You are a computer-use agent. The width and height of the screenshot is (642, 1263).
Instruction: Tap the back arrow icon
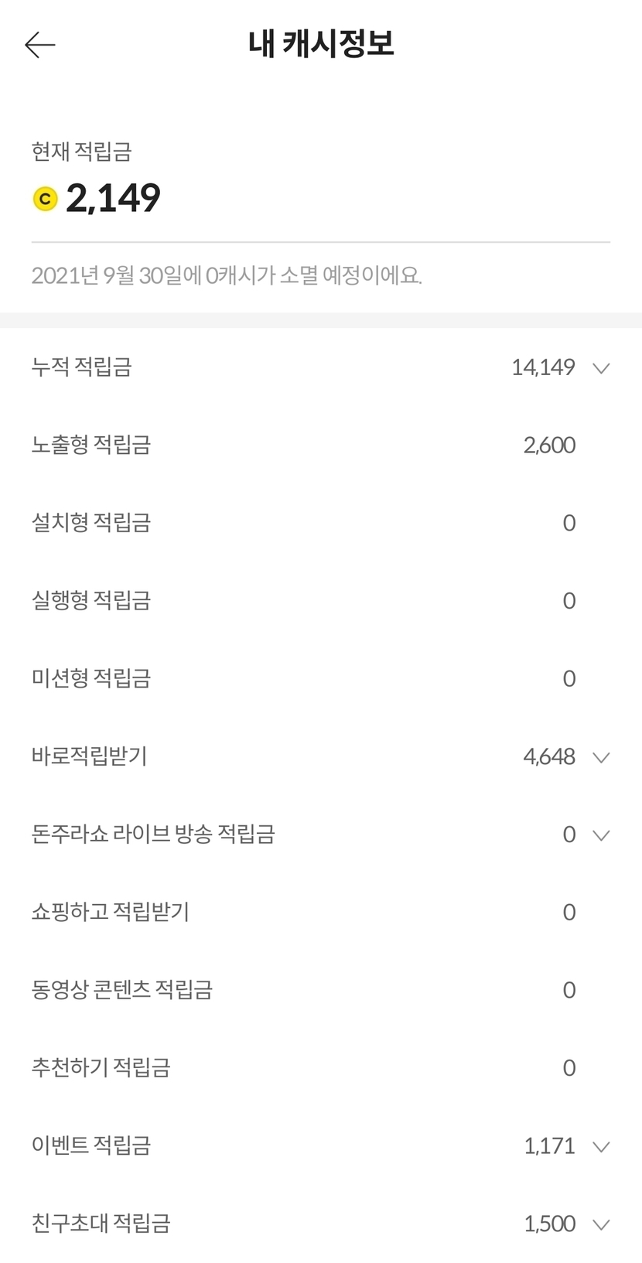[40, 45]
